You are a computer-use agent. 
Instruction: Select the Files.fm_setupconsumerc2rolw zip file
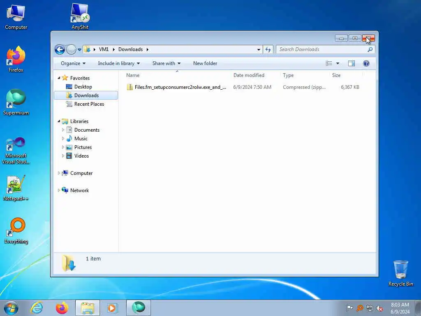click(180, 87)
